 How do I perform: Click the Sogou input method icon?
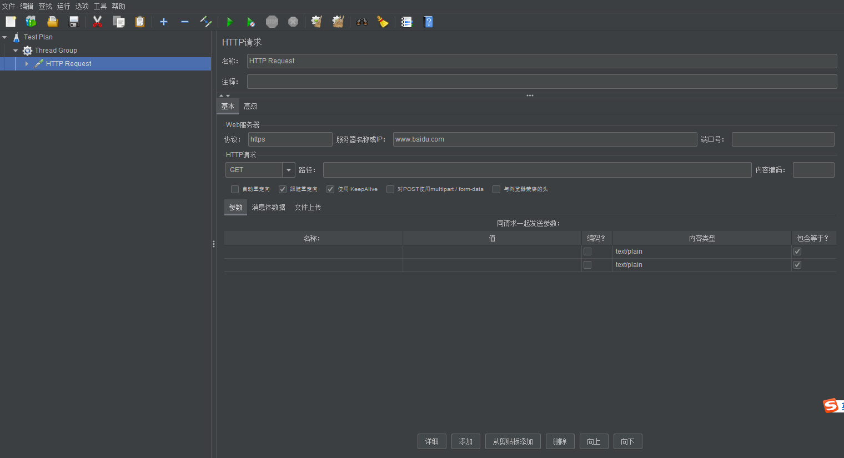(831, 405)
